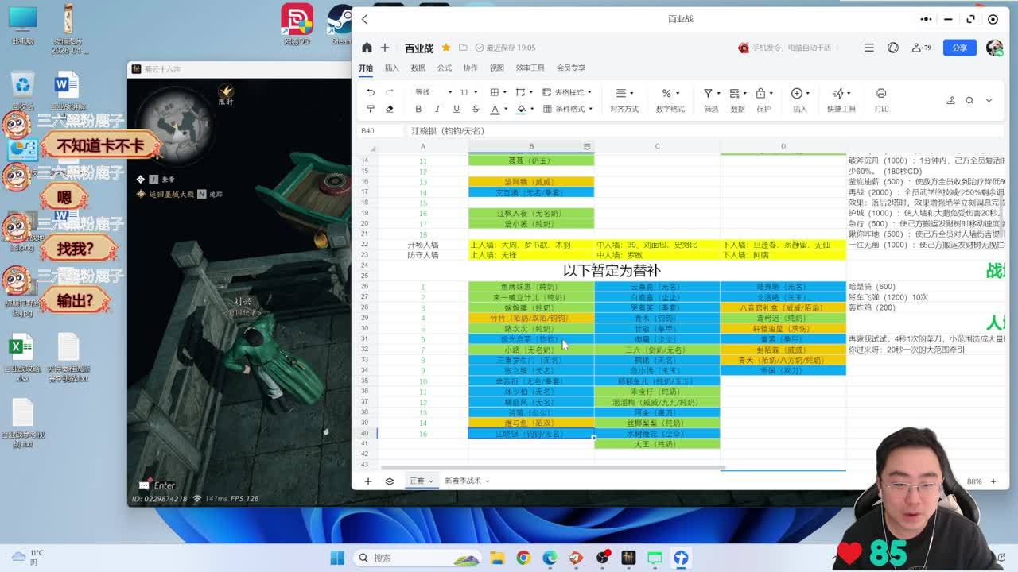
Task: Go to the home icon in document header
Action: (367, 48)
